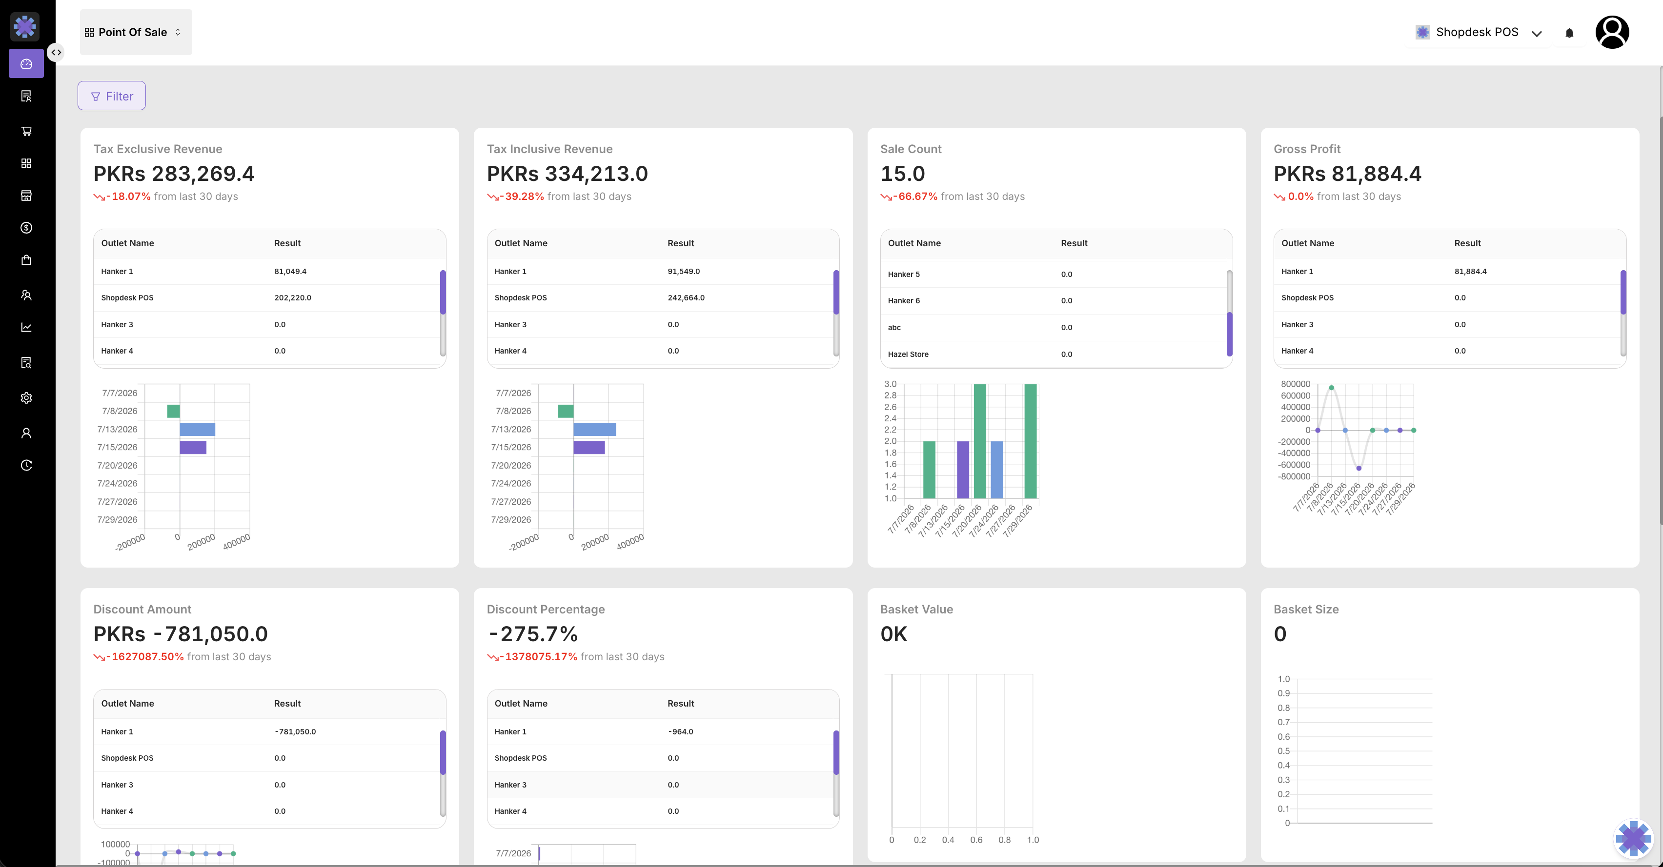
Task: Open the two-people customers sidebar icon
Action: tap(26, 295)
